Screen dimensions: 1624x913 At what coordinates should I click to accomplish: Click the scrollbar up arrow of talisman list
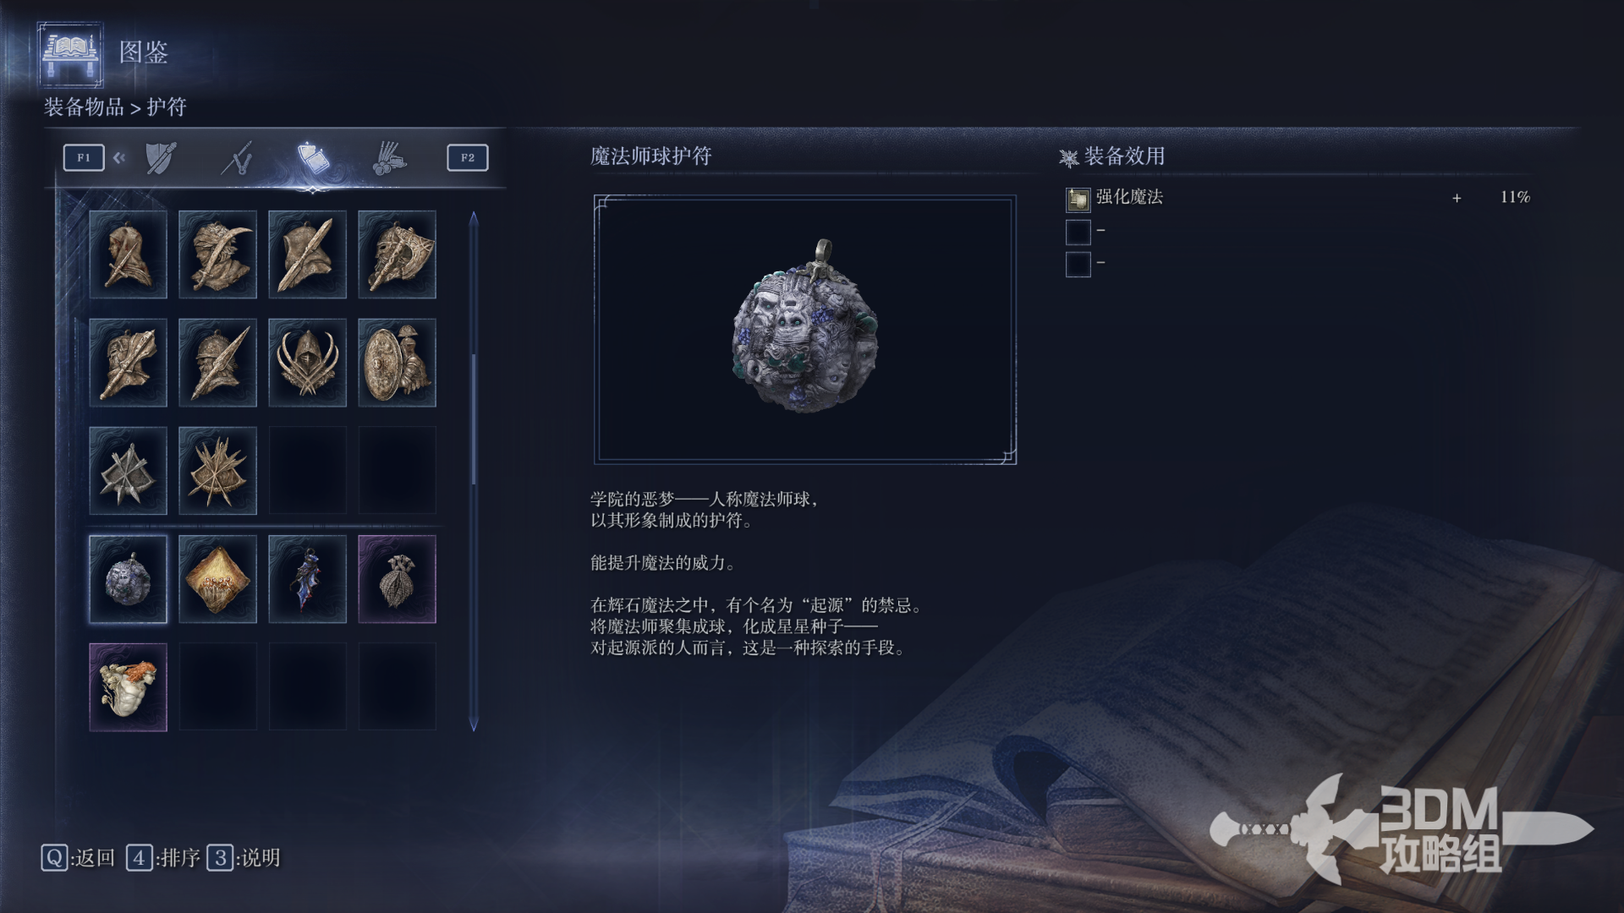click(474, 219)
